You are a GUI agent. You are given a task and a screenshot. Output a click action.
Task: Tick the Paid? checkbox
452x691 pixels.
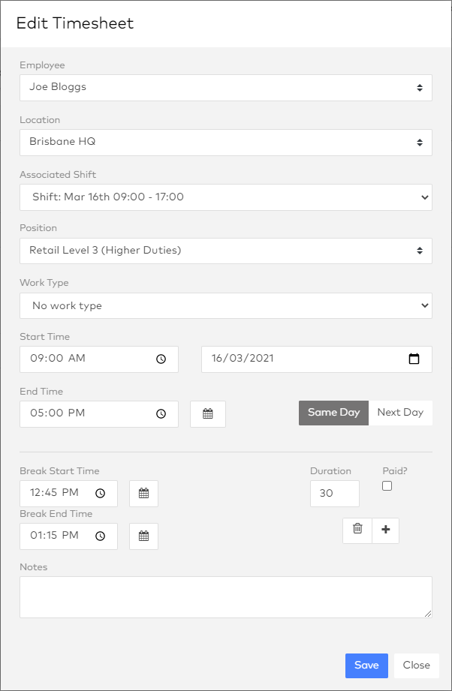(x=387, y=486)
